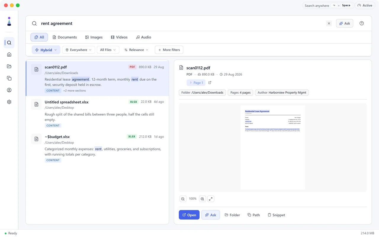Open Settings gear in sidebar
The width and height of the screenshot is (379, 237).
point(9,102)
